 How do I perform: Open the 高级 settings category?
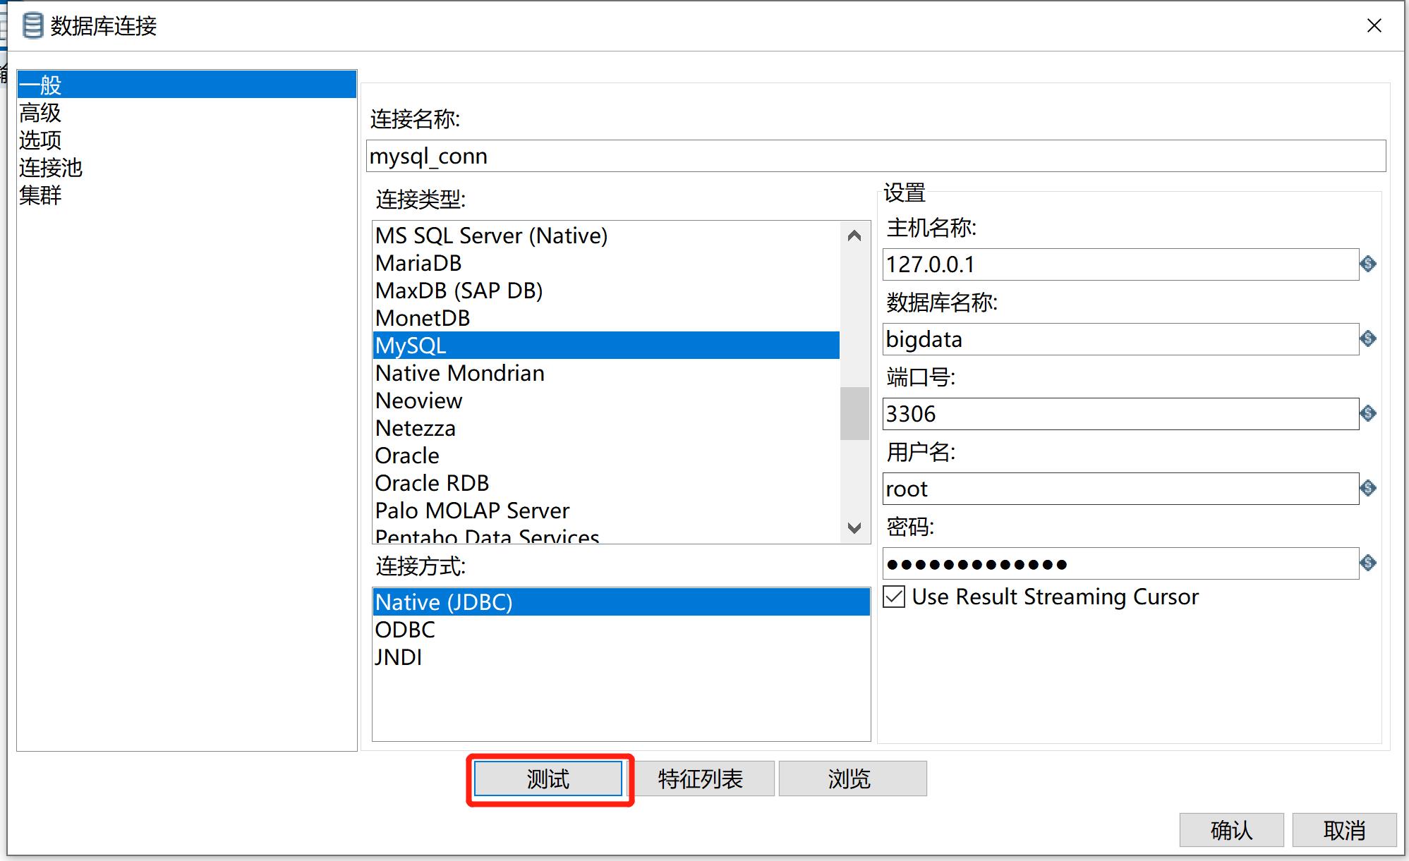click(187, 112)
